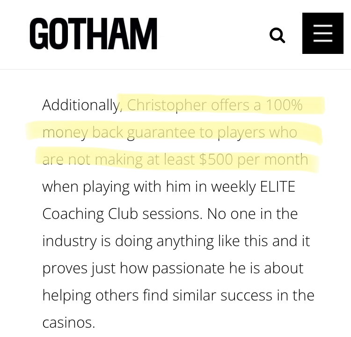This screenshot has height=337, width=351.
Task: Click the highlighted text "Christopher offers a 100%"
Action: coord(215,105)
